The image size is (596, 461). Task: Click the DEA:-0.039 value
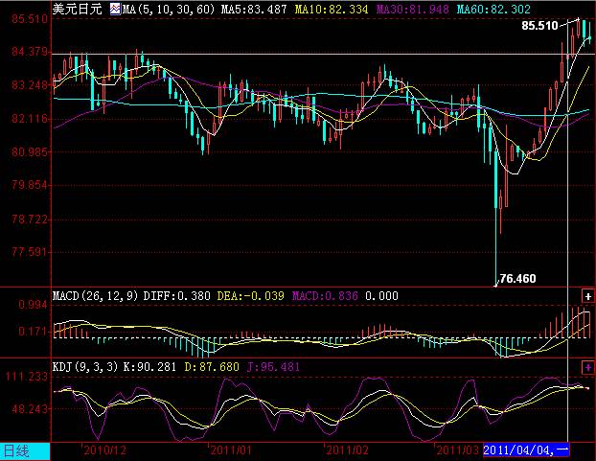point(250,296)
